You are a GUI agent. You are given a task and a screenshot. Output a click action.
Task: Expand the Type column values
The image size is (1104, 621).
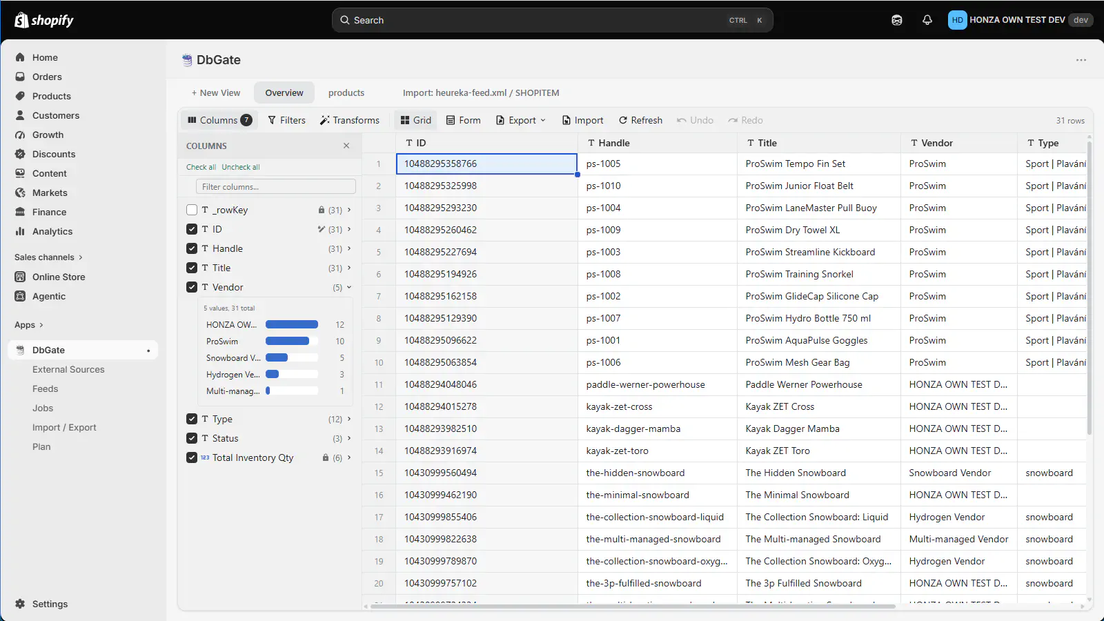coord(349,419)
